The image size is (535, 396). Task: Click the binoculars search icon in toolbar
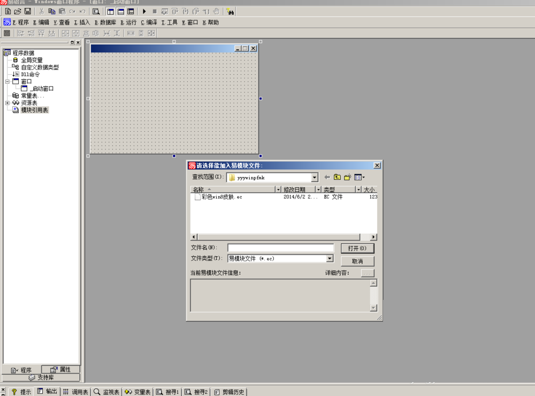230,11
